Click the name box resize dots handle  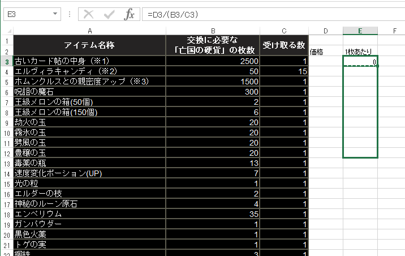tap(68, 14)
